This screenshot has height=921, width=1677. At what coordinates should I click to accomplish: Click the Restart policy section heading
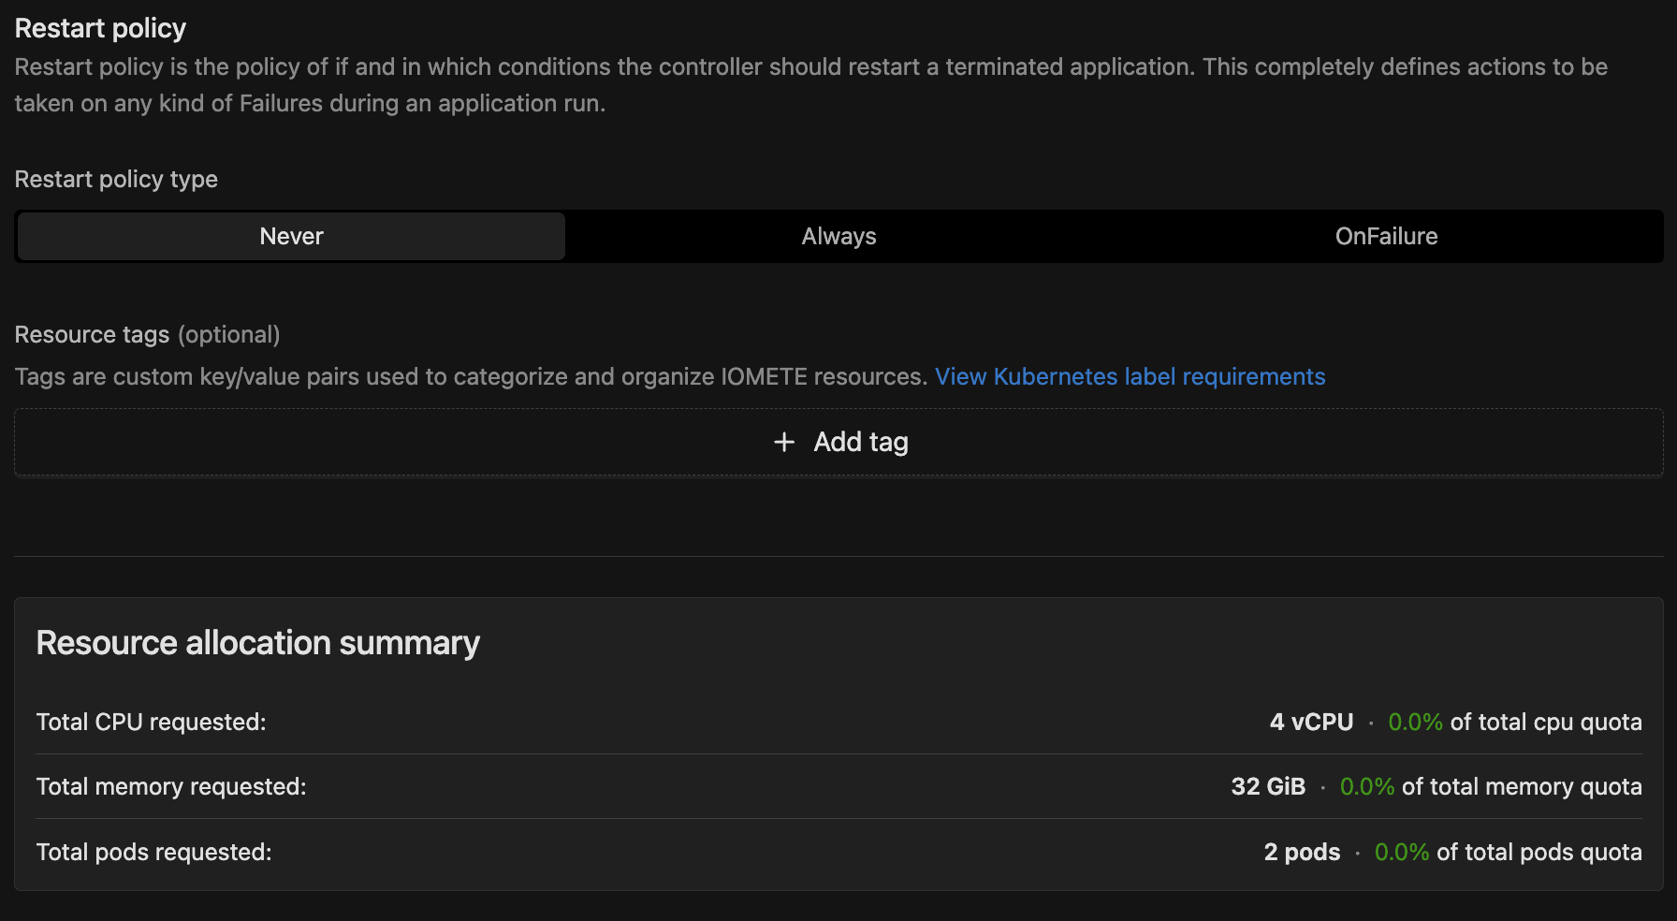[100, 29]
